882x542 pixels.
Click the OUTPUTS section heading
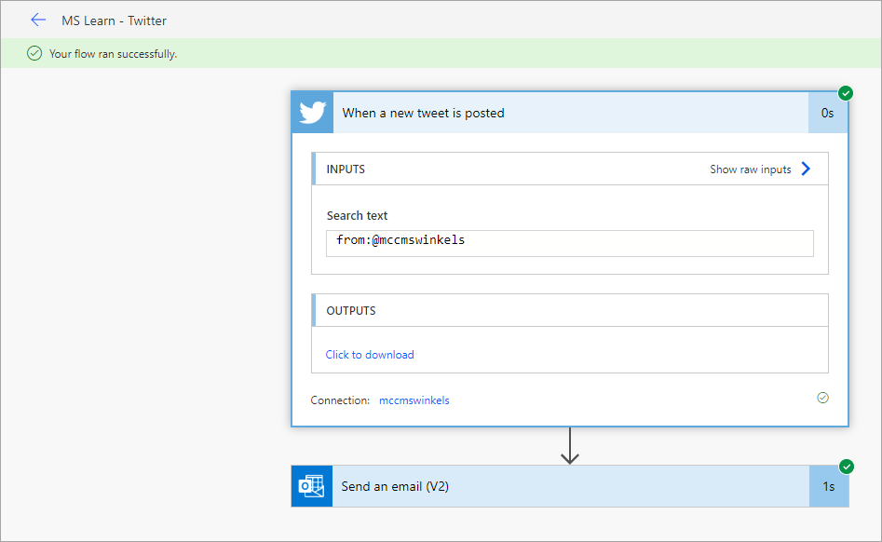click(351, 311)
